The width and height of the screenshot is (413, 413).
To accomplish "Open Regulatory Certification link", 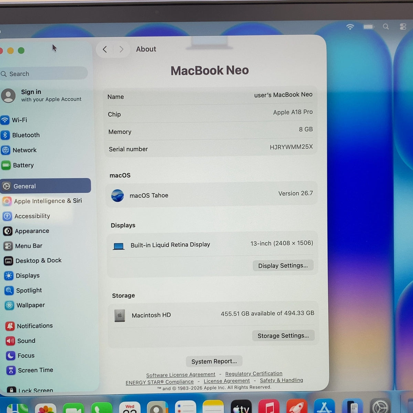I will [x=254, y=373].
